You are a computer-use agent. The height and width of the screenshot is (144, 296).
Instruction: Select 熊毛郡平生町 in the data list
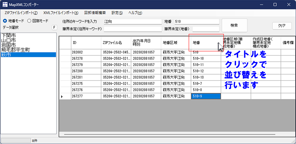pyautogui.click(x=28, y=50)
